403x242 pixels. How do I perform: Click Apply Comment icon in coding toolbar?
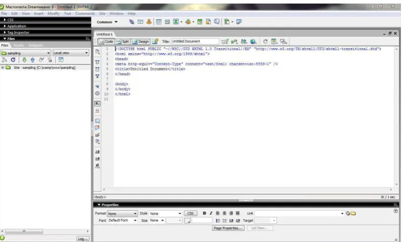[x=97, y=121]
